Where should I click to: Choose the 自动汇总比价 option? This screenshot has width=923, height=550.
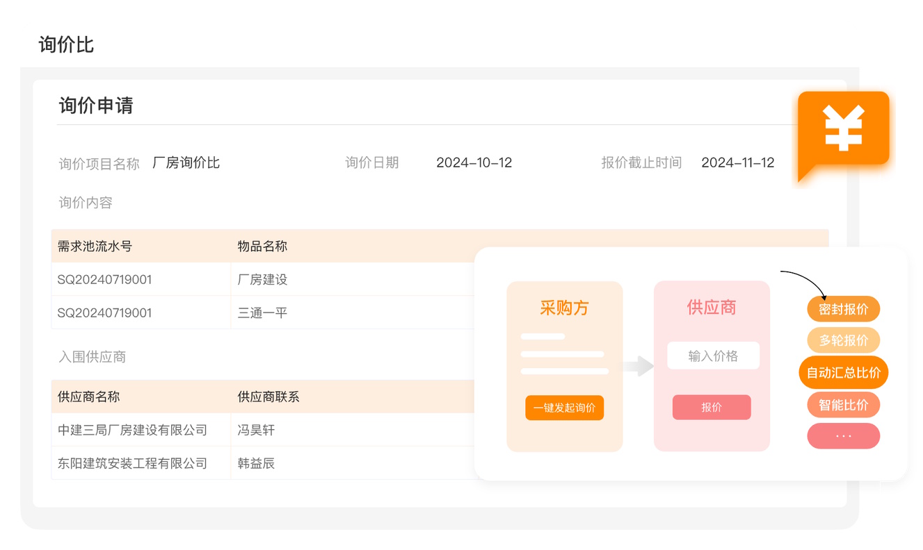tap(843, 373)
